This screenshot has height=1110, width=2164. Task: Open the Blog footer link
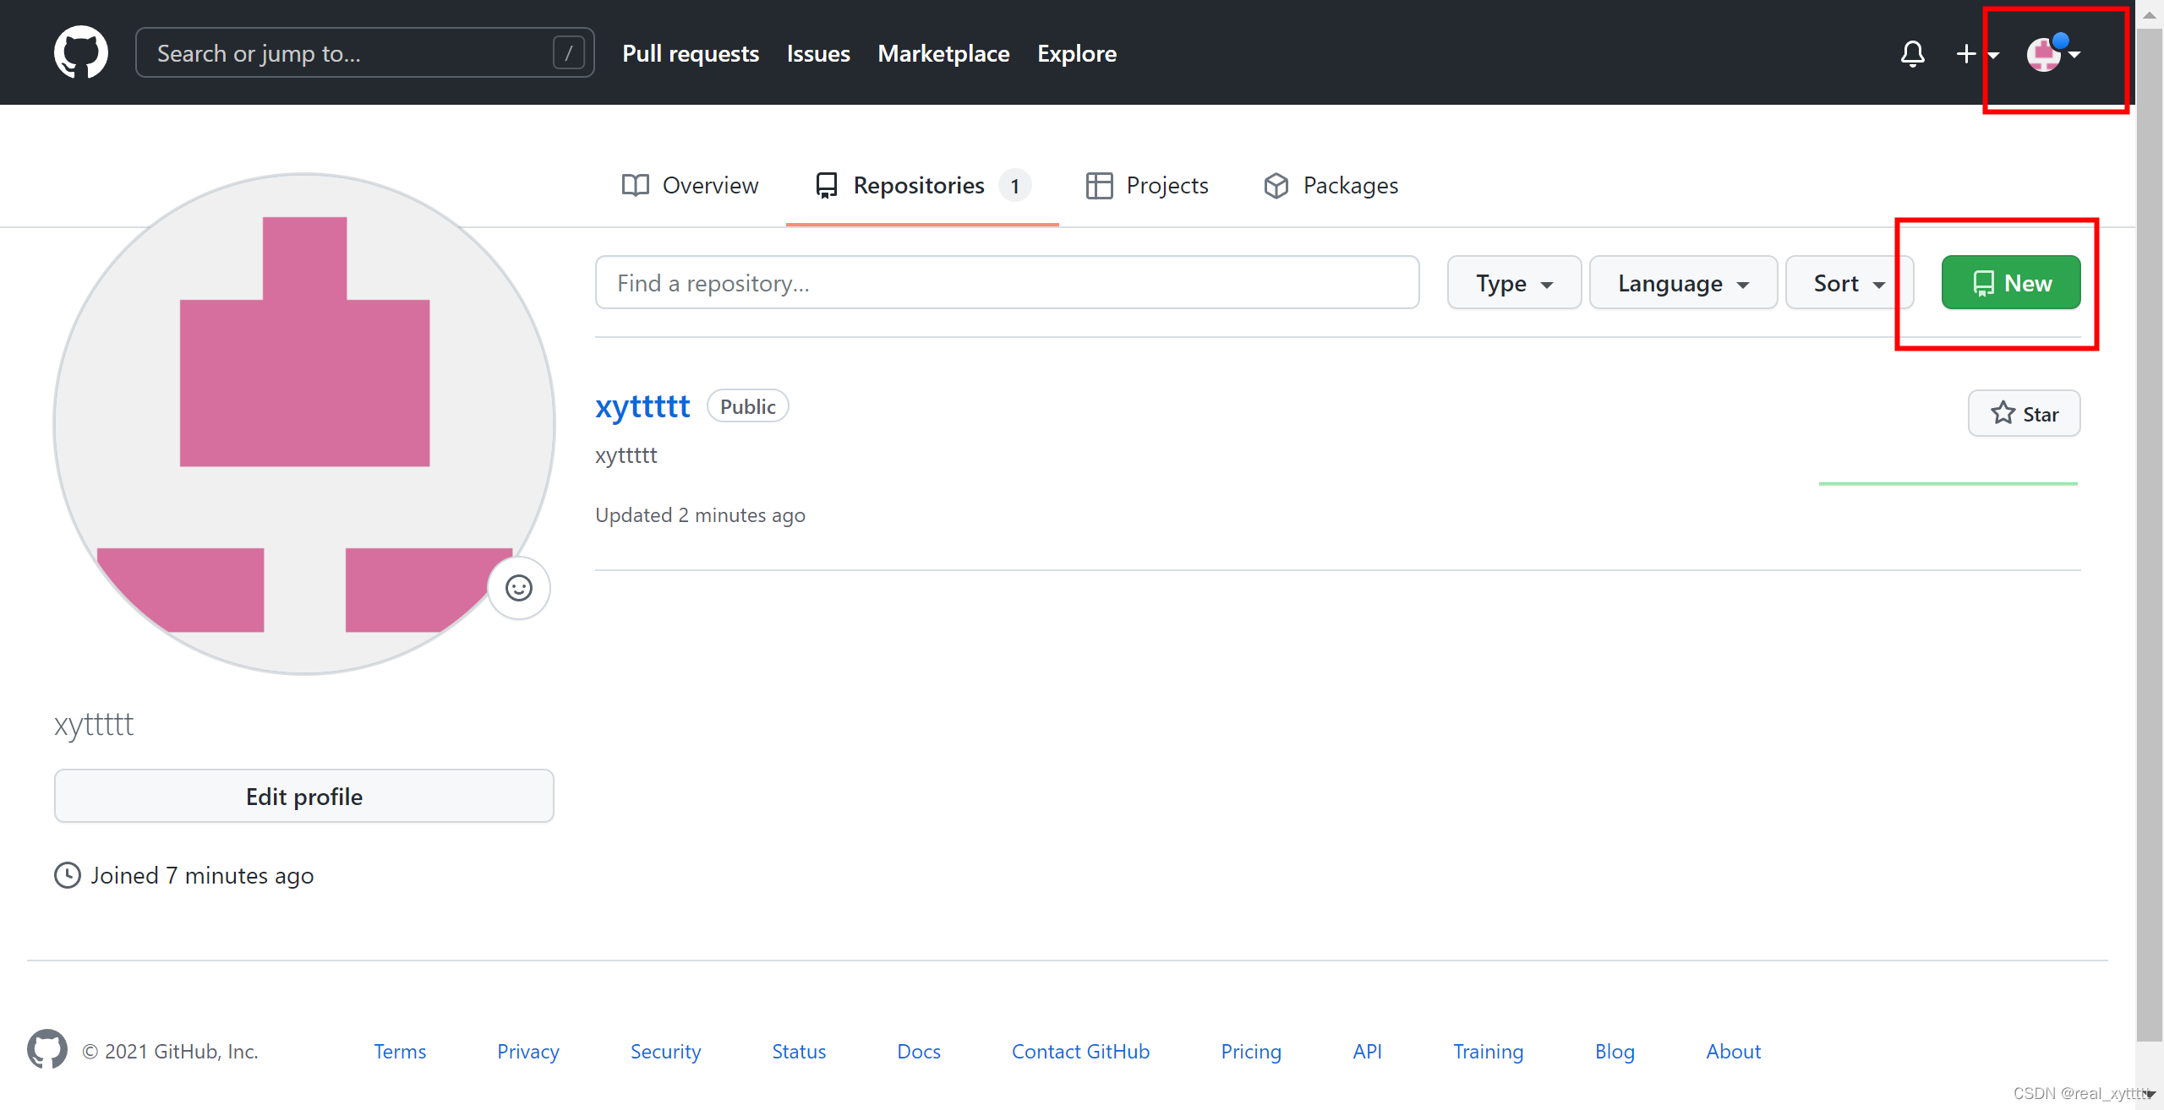point(1615,1051)
